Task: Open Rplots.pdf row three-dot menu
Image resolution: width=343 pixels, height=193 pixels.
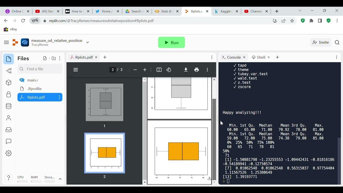Action: (59, 97)
